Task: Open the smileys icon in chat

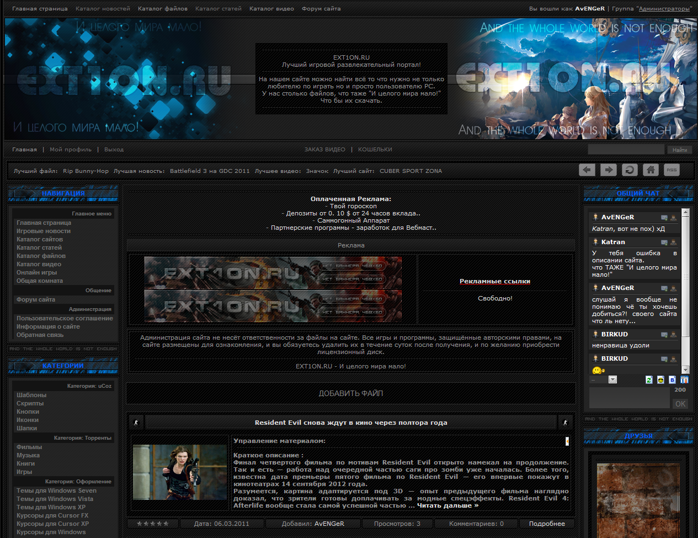Action: coord(660,380)
